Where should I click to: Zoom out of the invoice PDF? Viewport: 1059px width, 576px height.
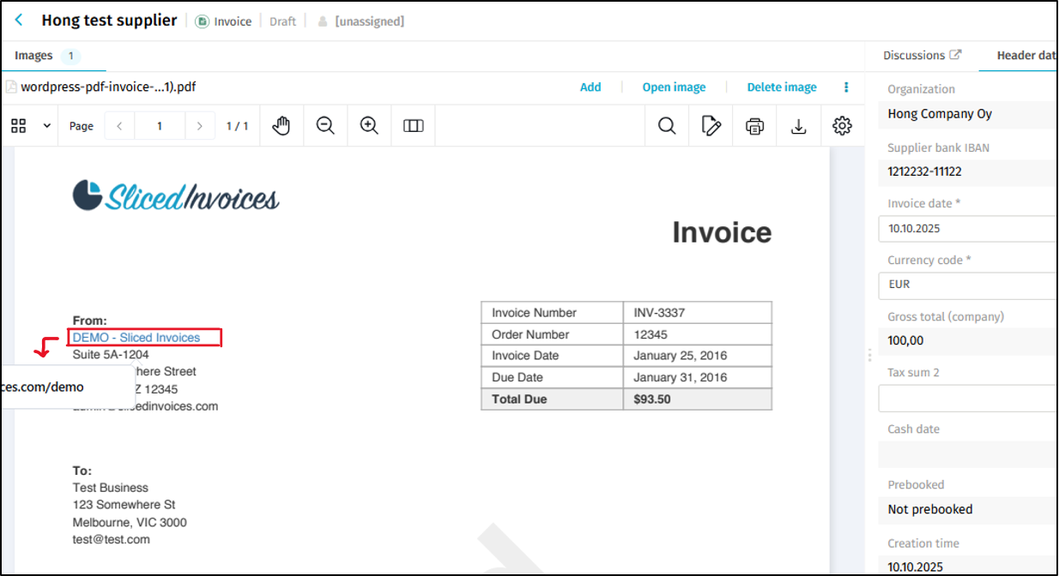click(x=325, y=126)
